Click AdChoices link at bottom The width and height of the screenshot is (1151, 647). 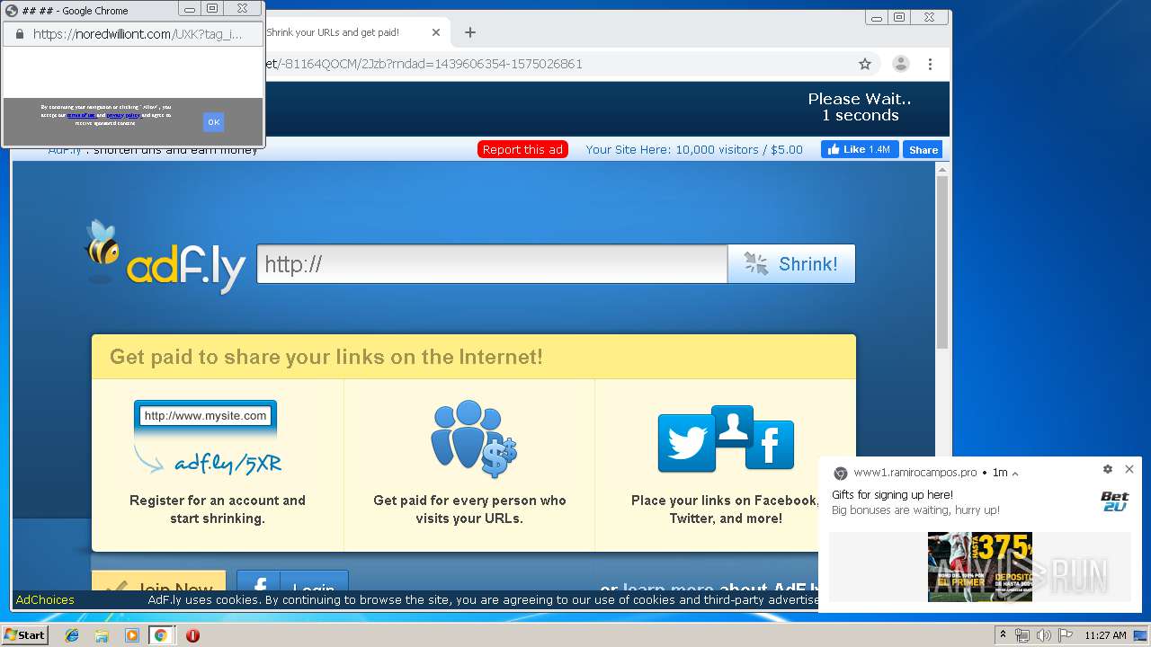pyautogui.click(x=45, y=599)
